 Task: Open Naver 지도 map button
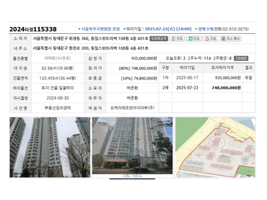point(194,39)
